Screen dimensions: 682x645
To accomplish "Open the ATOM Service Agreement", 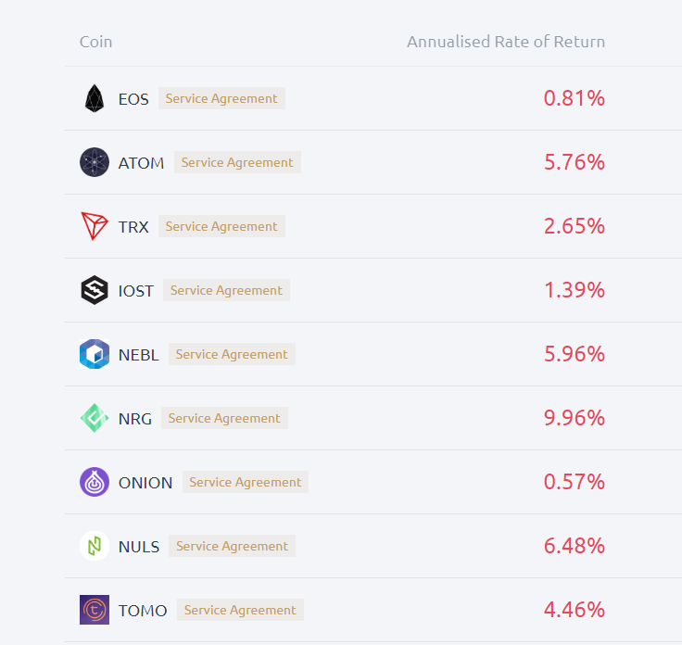I will click(237, 162).
